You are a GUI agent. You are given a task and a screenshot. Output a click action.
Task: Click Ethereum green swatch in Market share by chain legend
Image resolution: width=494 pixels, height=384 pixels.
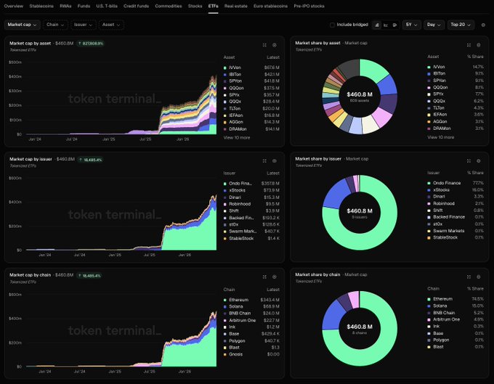(429, 299)
